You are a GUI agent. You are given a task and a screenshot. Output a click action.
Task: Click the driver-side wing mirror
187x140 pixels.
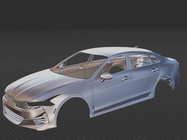click(x=106, y=77)
